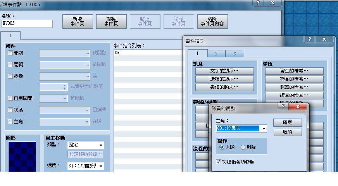Click help icon in 隊員的變動 dialog

(x=283, y=107)
